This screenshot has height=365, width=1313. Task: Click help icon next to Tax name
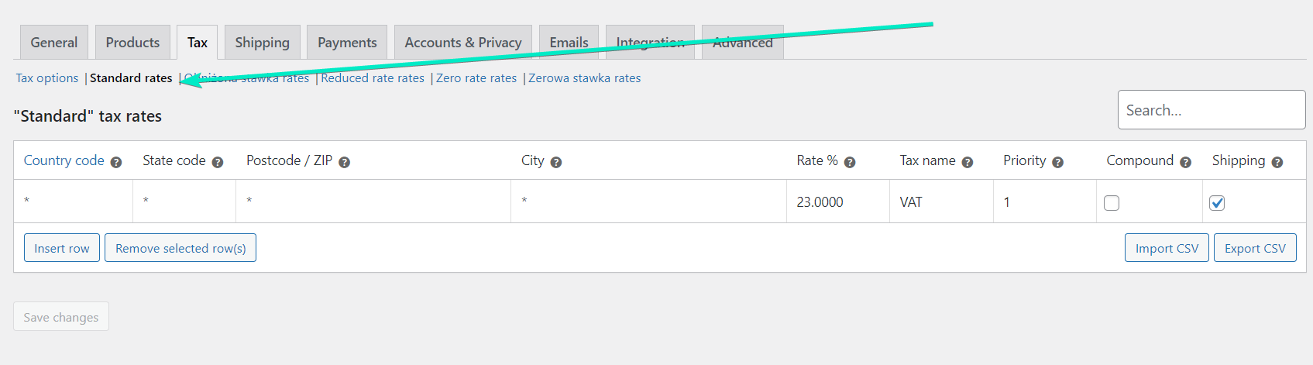tap(968, 162)
